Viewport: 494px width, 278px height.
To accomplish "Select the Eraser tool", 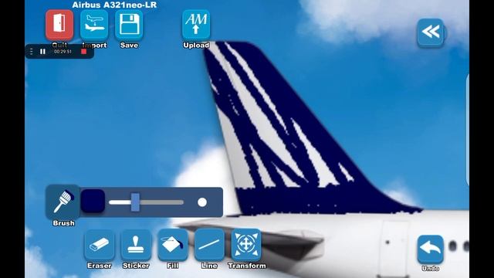I will pos(100,245).
